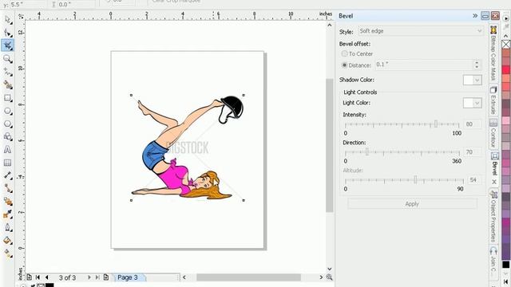Screen dimensions: 511x287
Task: Select the Basic Shapes tool
Action: [x=7, y=136]
